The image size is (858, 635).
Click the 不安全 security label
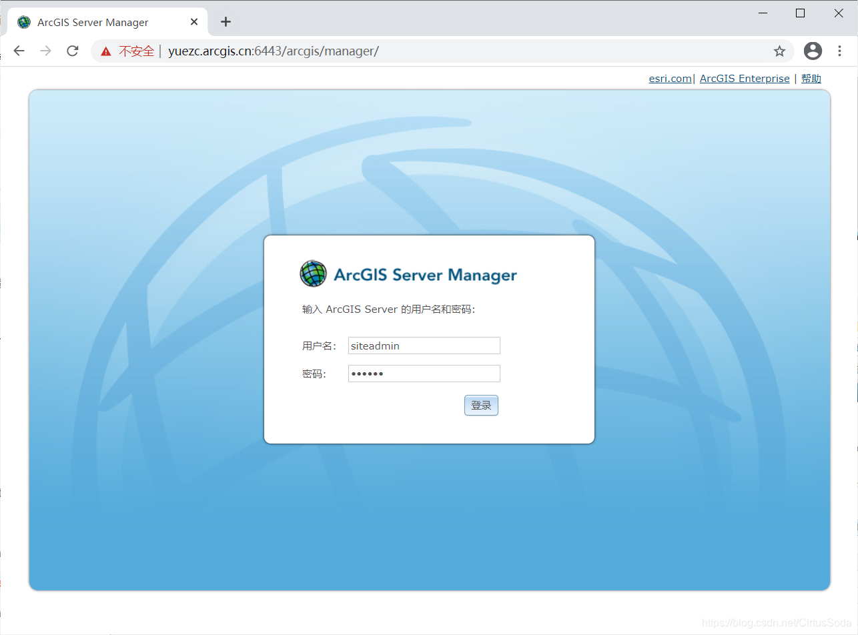coord(136,51)
